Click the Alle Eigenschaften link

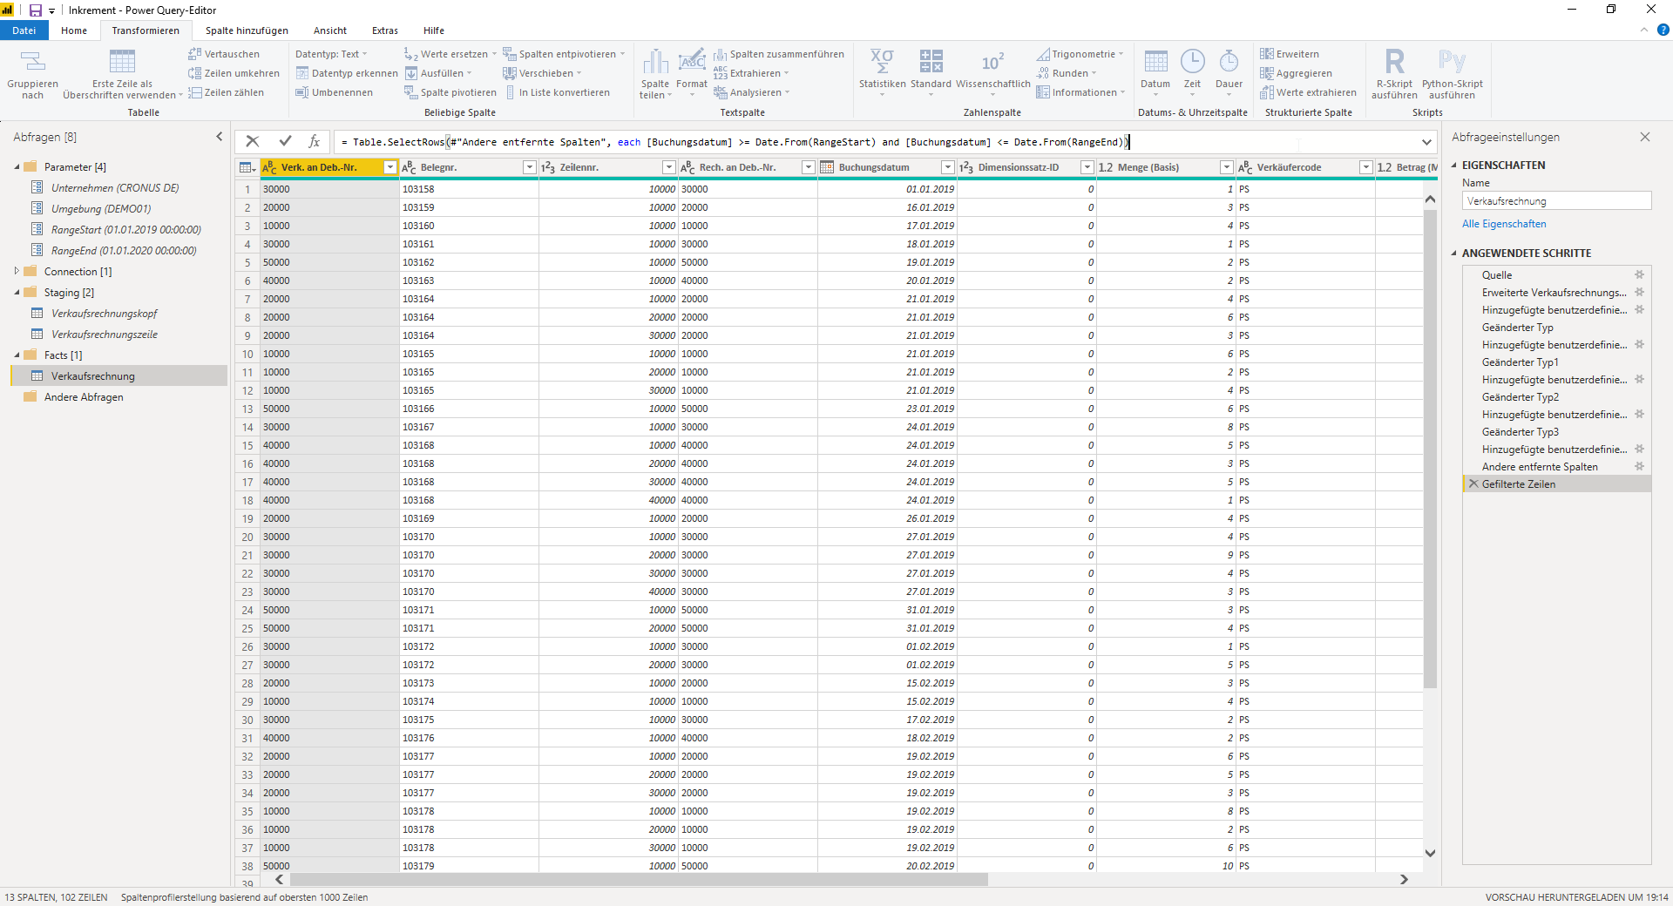pos(1504,224)
